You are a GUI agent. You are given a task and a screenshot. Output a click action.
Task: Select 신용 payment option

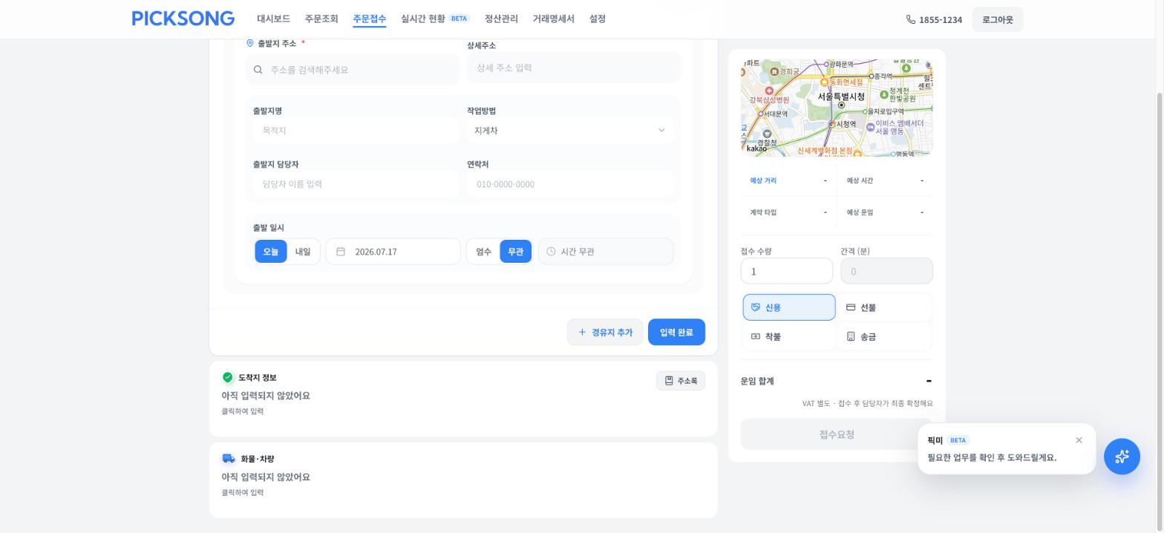(x=789, y=307)
